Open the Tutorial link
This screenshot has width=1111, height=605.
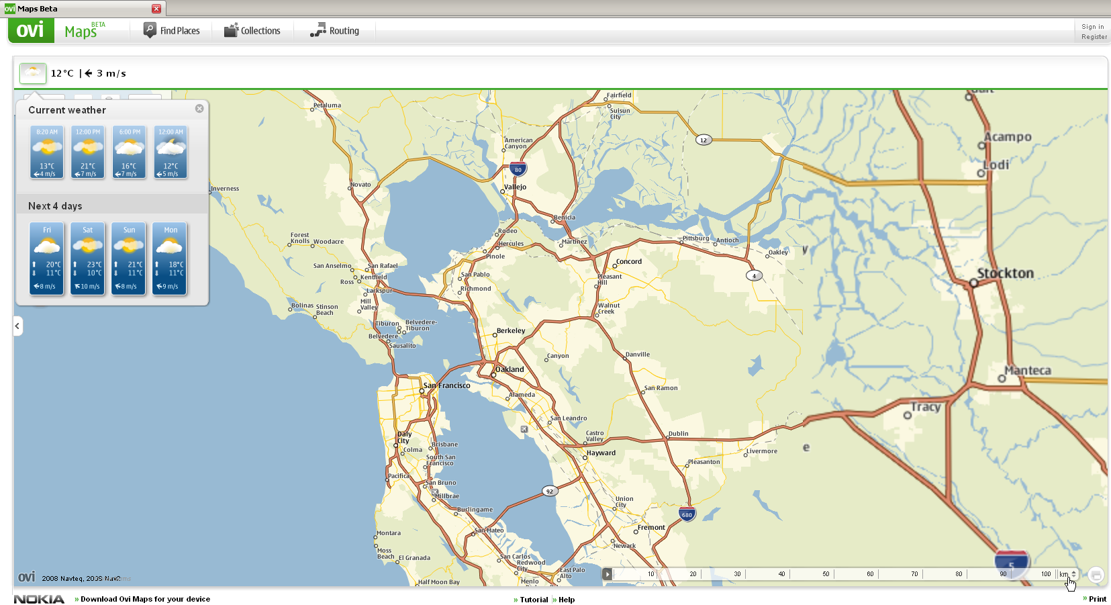pos(532,599)
